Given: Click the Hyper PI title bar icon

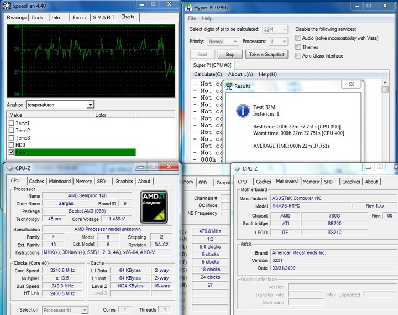Looking at the screenshot, I should (x=188, y=8).
